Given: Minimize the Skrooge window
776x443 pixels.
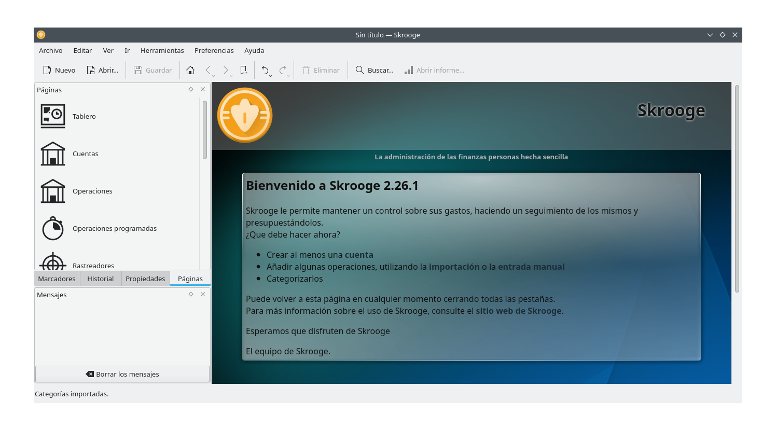Looking at the screenshot, I should 710,35.
